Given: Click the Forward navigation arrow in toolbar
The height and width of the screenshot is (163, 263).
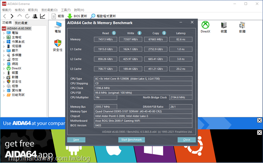Looking at the screenshot, I should coord(12,16).
